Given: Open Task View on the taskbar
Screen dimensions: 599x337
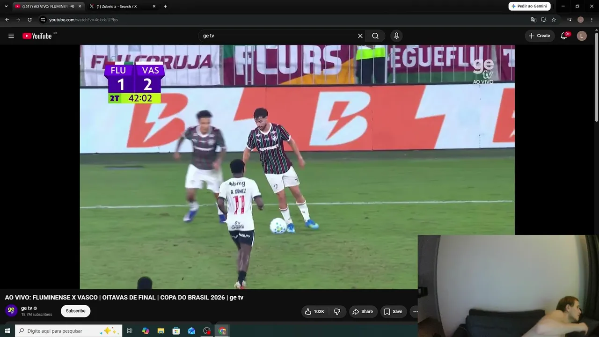Looking at the screenshot, I should [130, 331].
